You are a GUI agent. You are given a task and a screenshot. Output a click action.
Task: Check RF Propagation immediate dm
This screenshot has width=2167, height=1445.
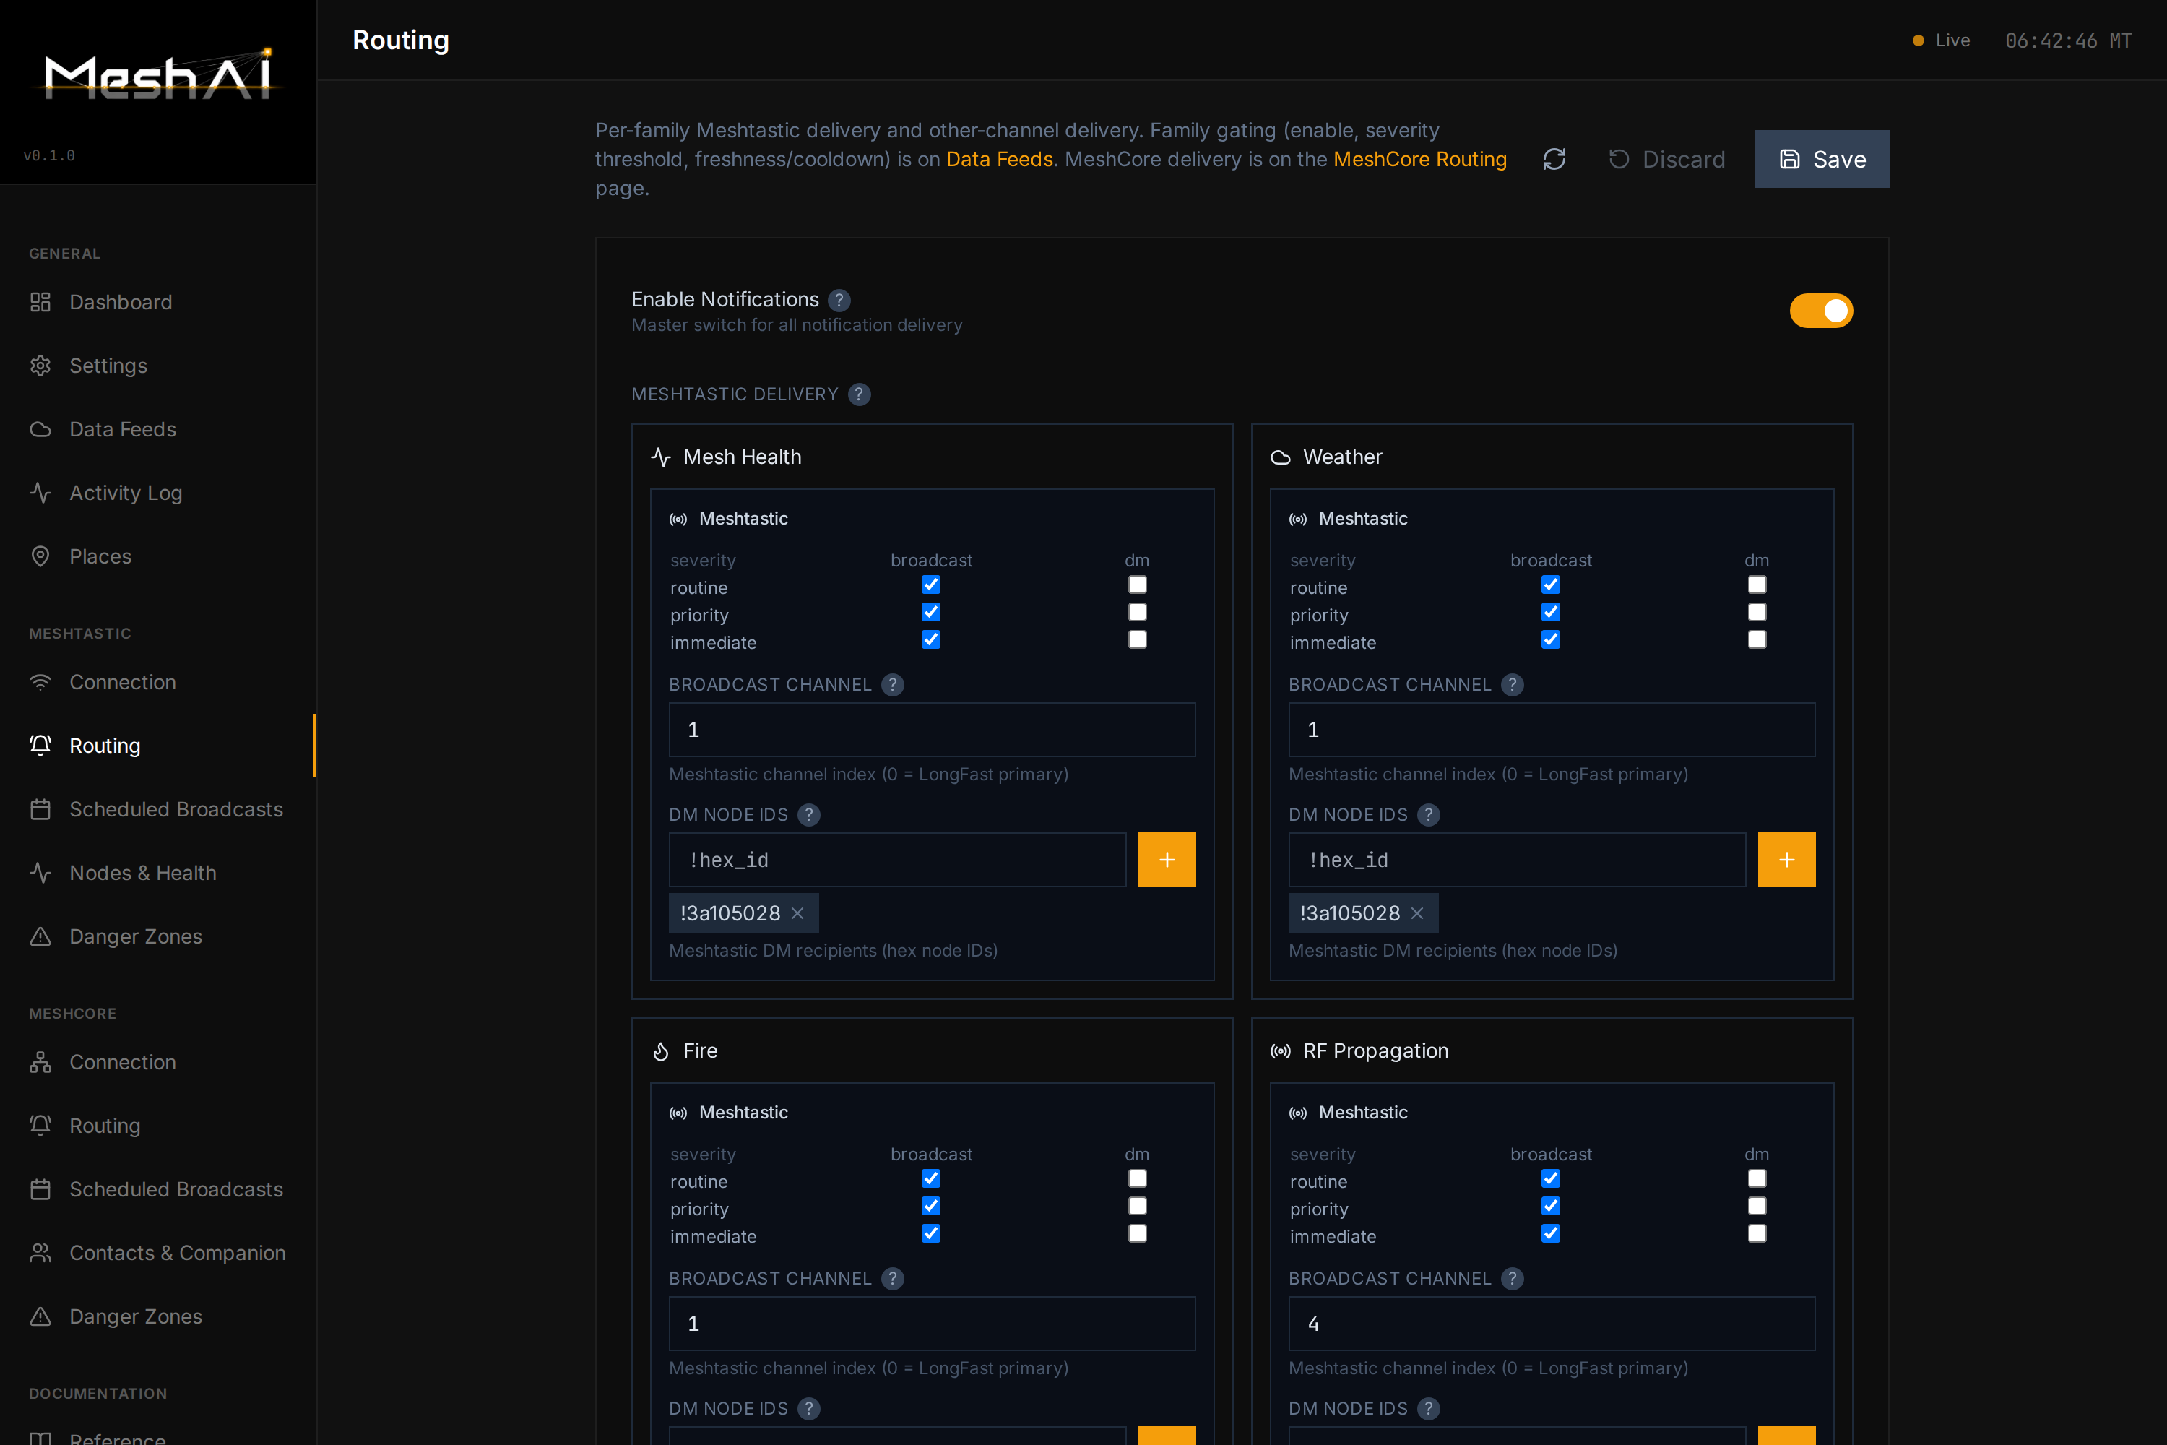coord(1757,1234)
